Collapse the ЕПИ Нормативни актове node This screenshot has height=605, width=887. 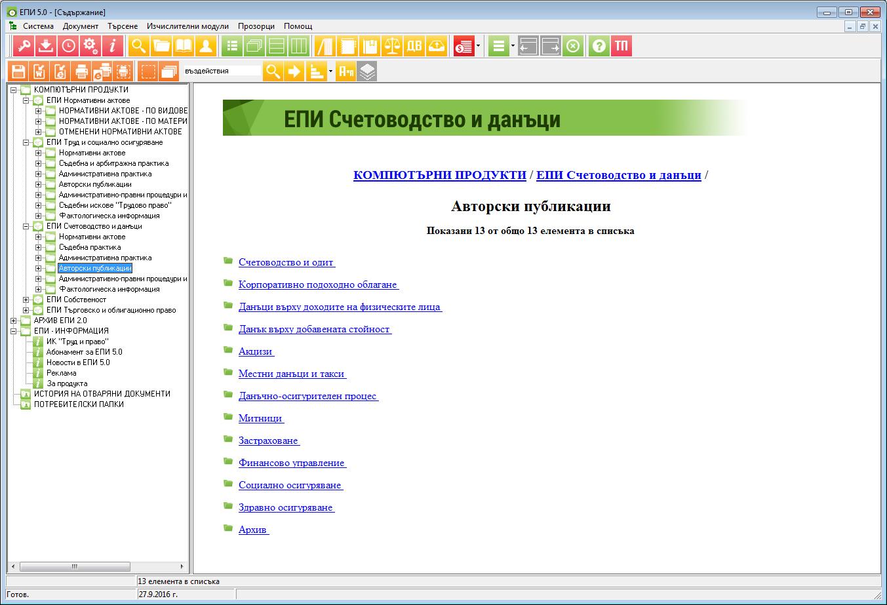click(26, 100)
